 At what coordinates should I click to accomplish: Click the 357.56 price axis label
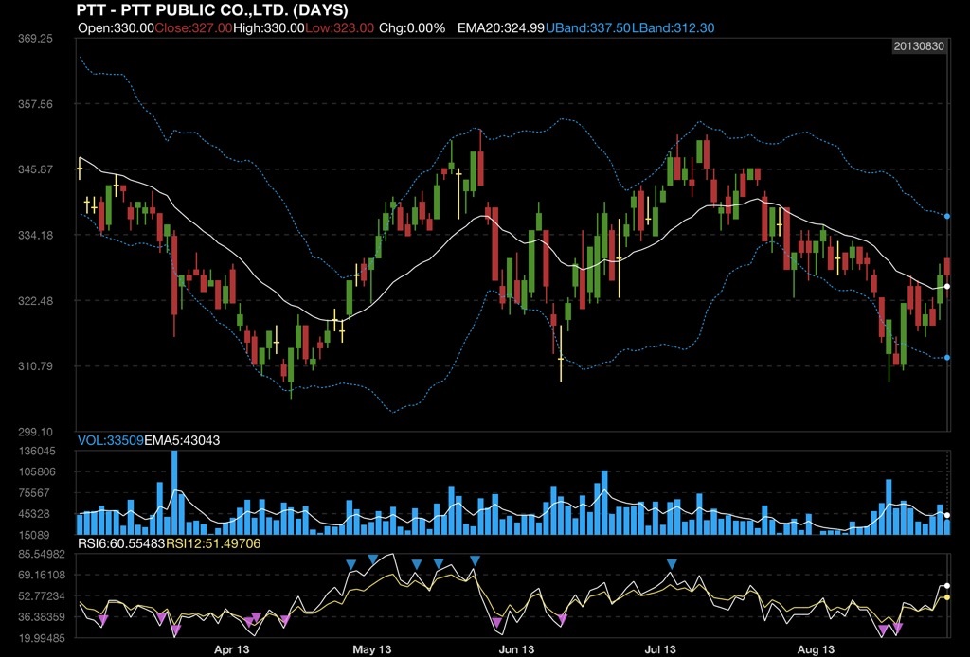point(35,104)
